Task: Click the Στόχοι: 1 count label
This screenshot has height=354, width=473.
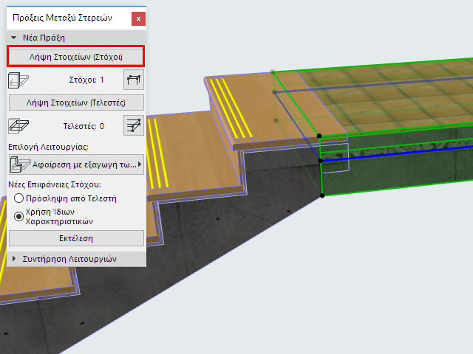Action: [86, 80]
